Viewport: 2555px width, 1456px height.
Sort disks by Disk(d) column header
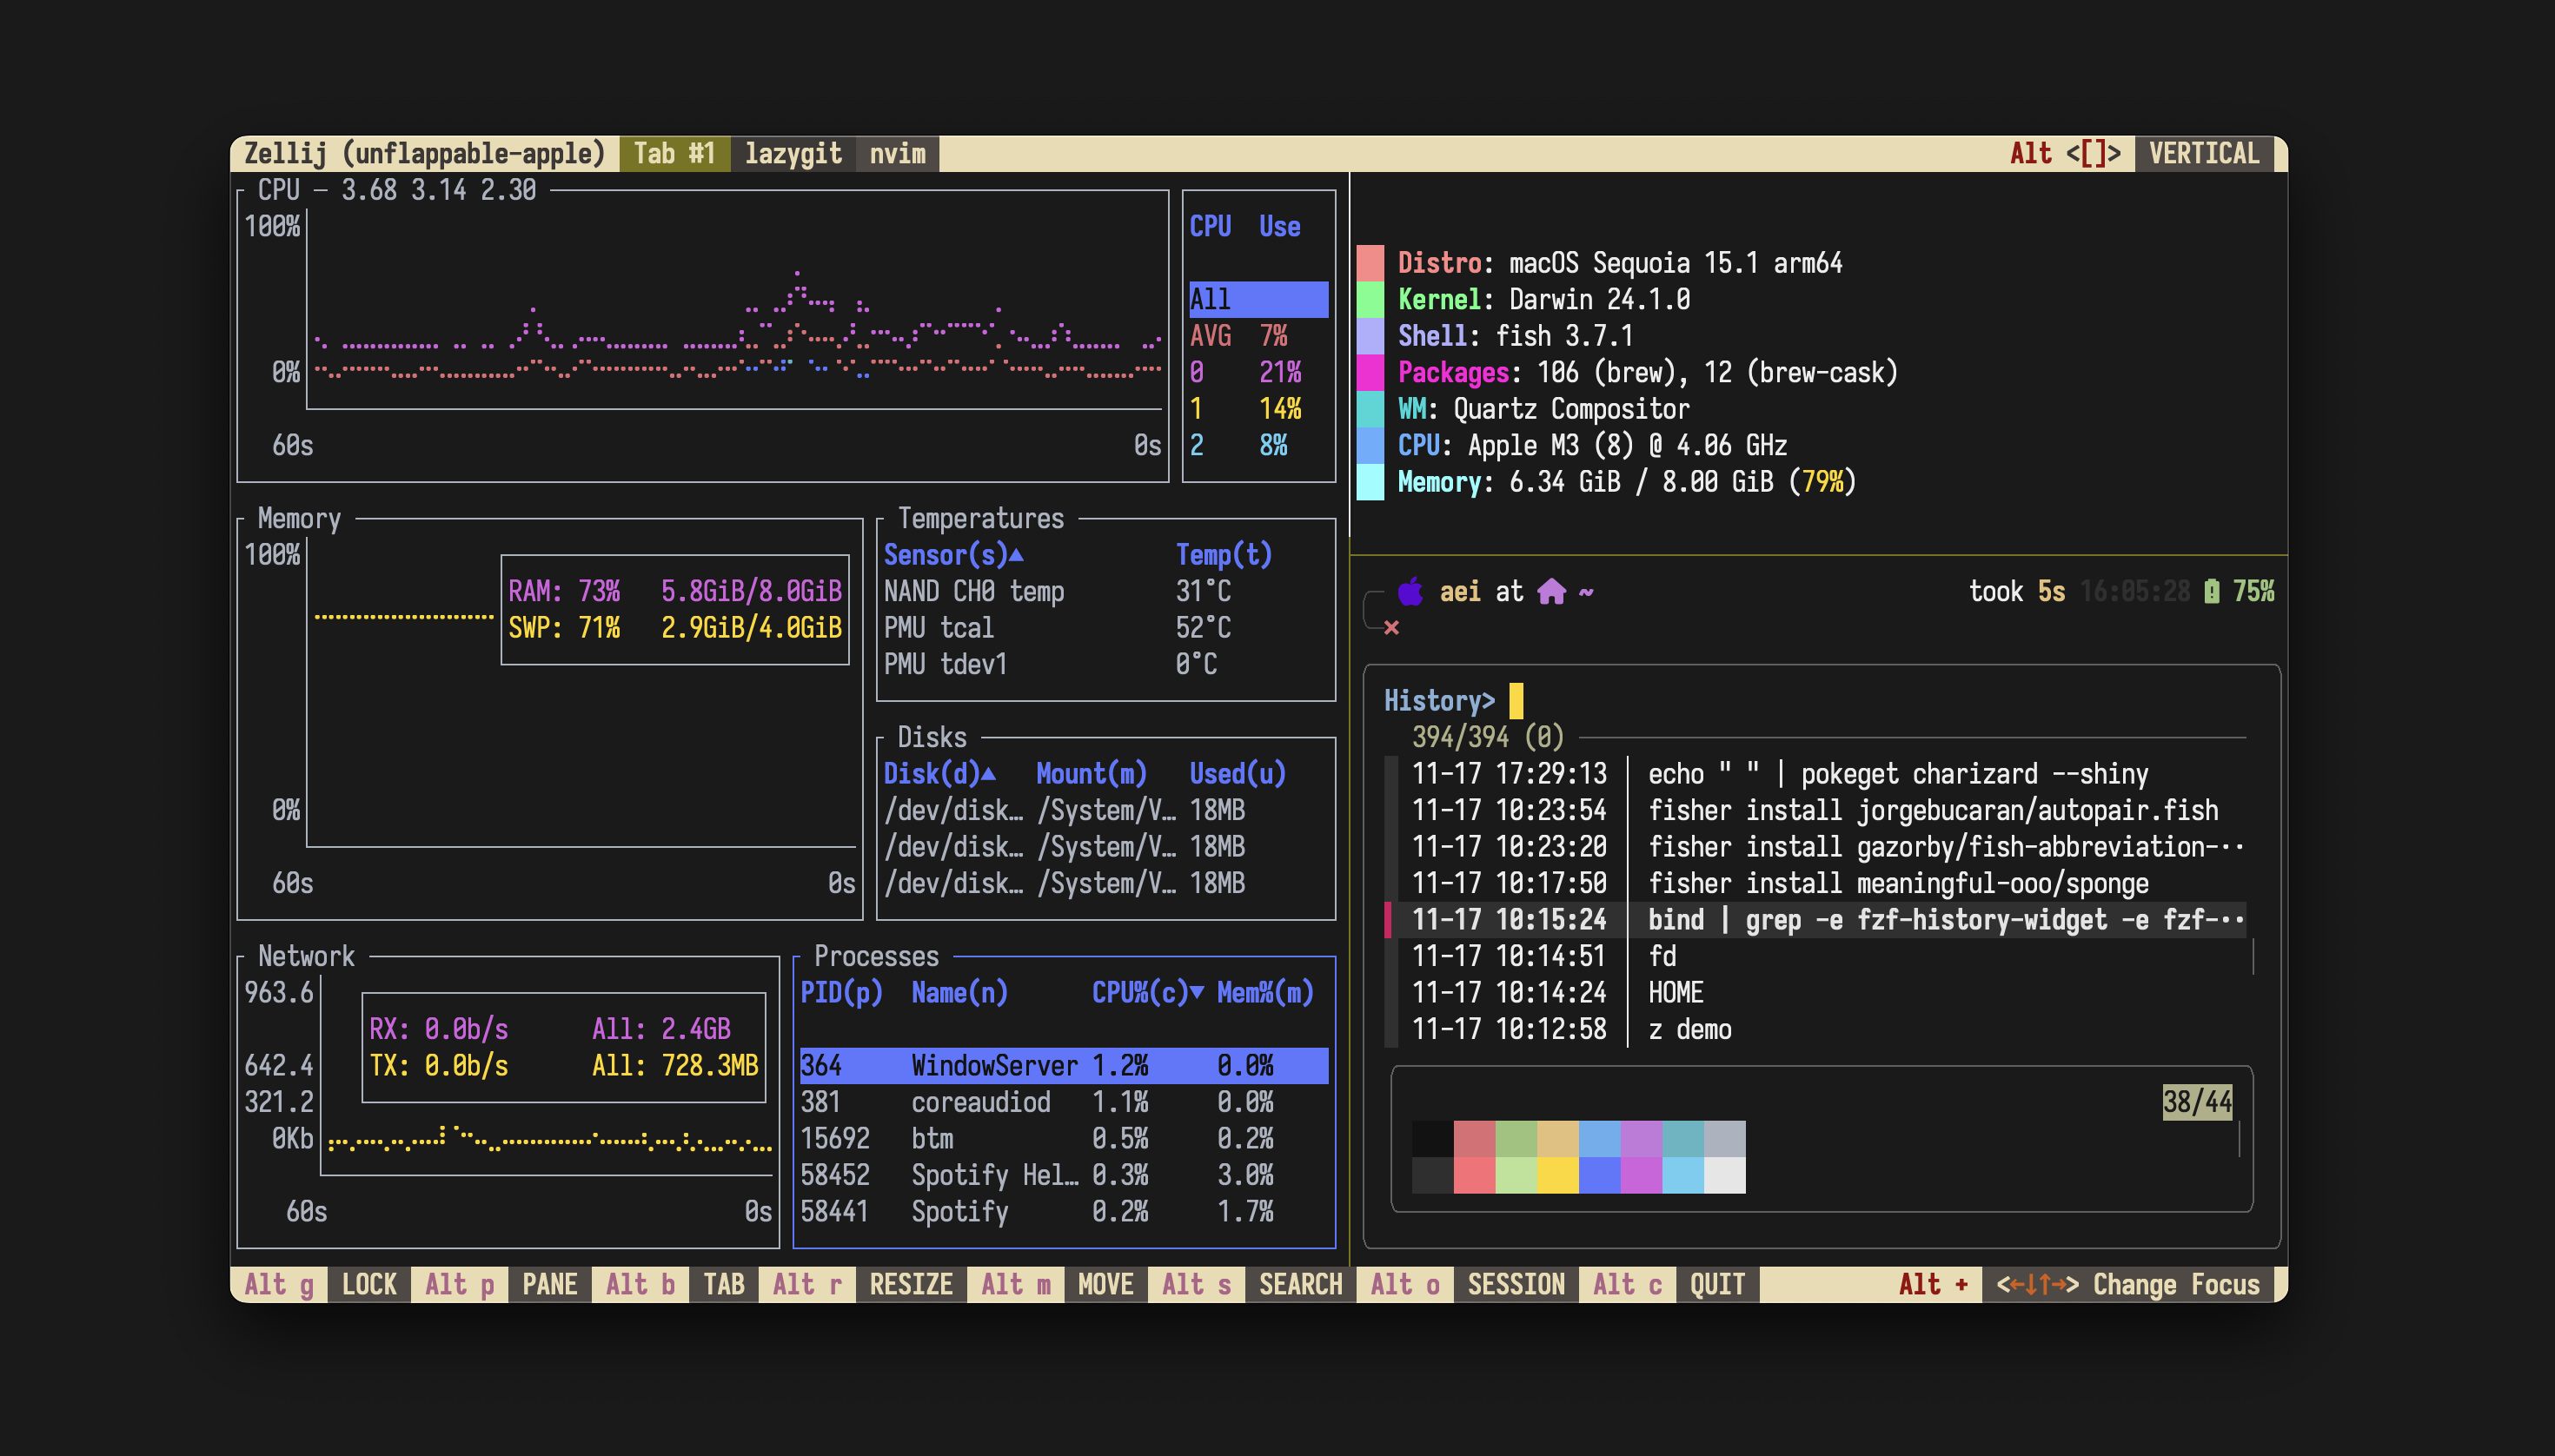pos(939,773)
